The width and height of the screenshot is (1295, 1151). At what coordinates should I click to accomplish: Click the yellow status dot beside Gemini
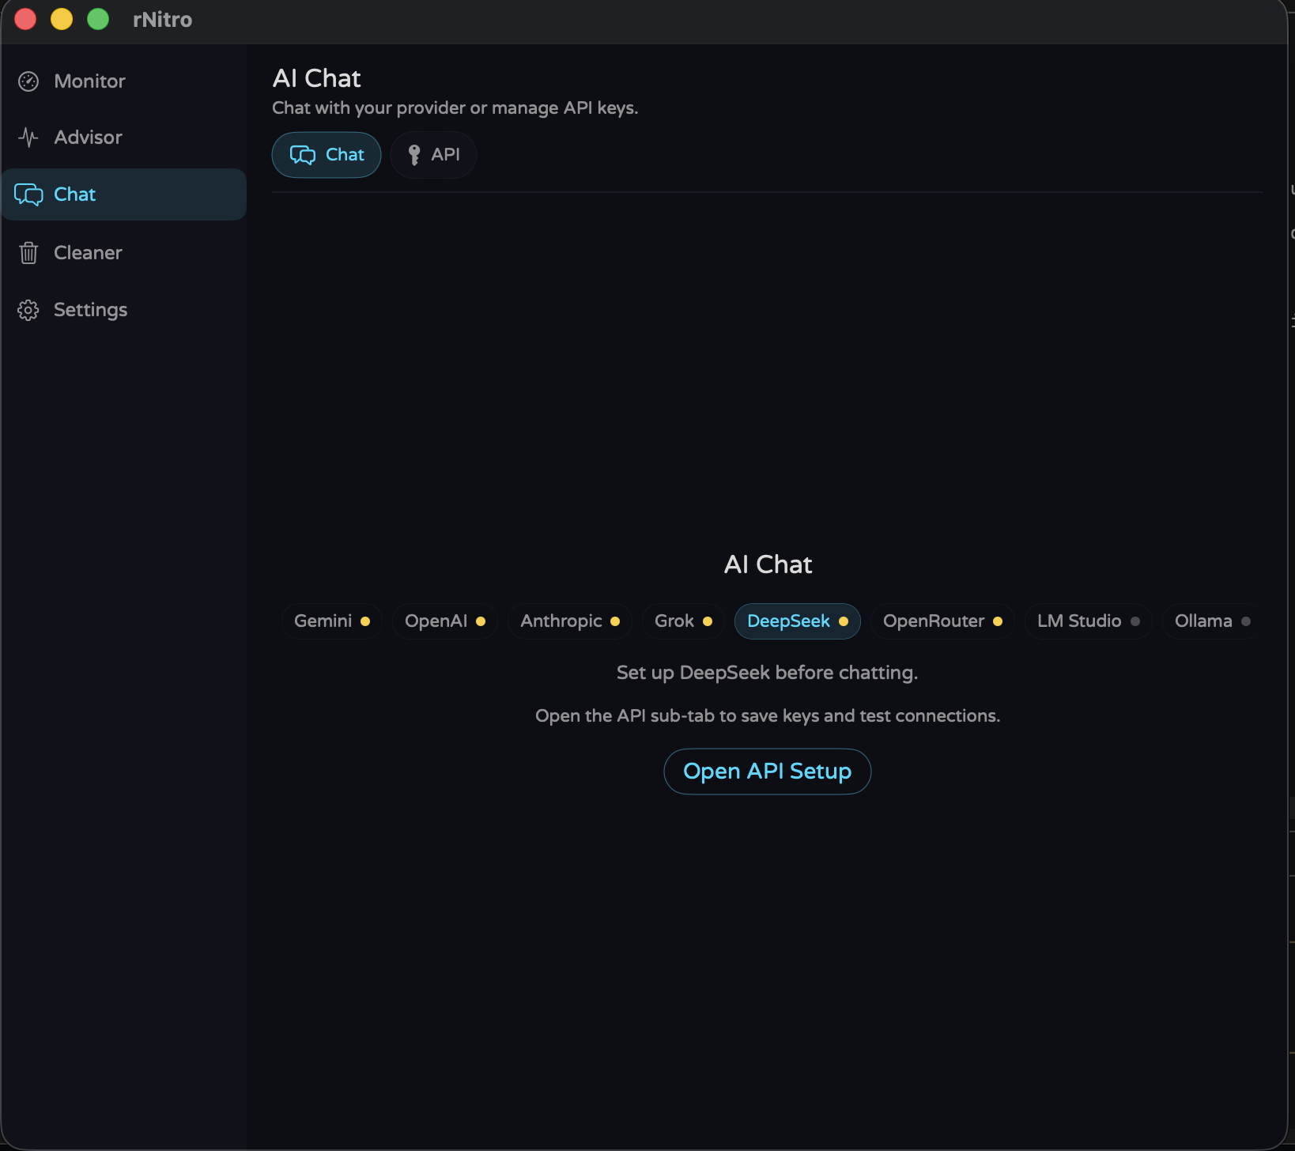pos(365,621)
